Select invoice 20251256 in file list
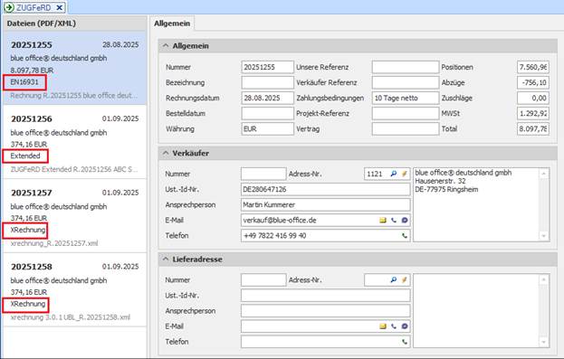This screenshot has height=359, width=564. pos(74,143)
